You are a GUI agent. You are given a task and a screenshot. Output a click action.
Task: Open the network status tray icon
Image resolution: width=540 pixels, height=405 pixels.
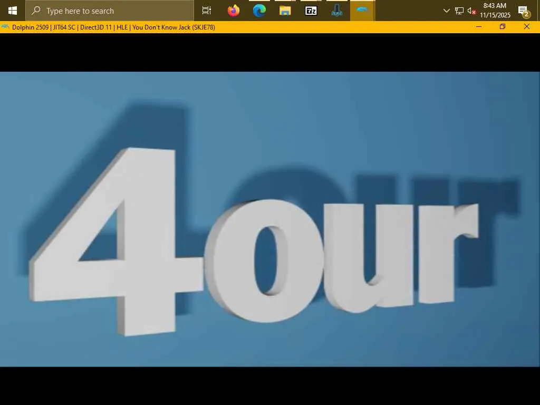[x=459, y=11]
